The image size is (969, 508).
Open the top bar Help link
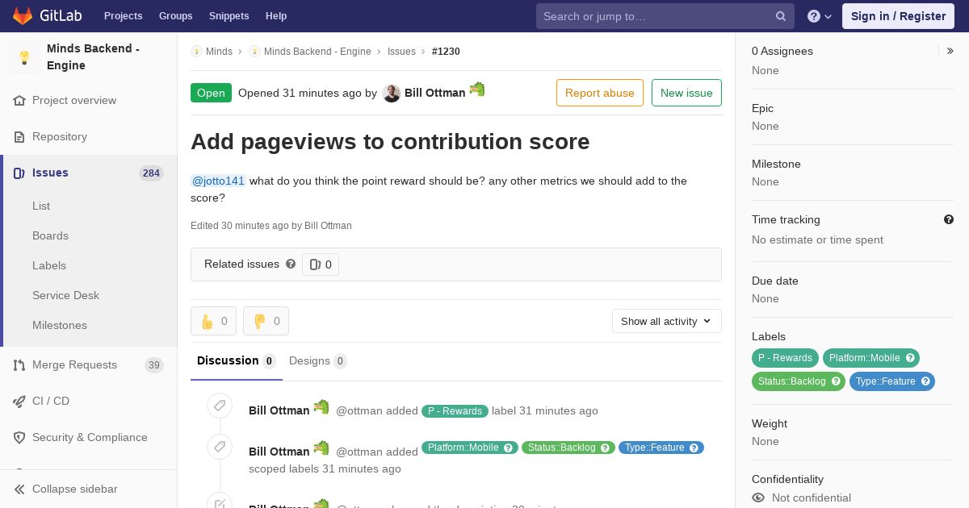(x=276, y=16)
